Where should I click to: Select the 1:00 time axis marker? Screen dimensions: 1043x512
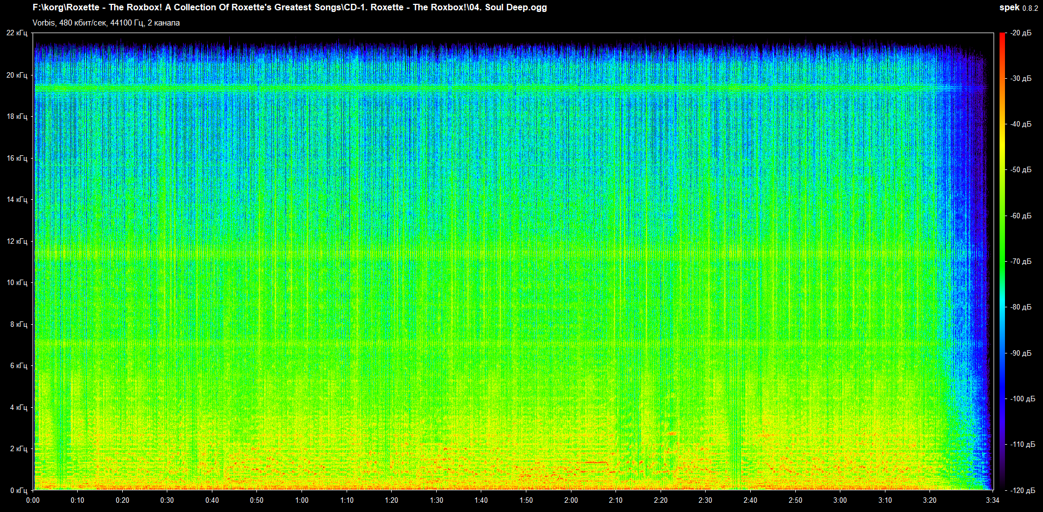click(x=301, y=500)
